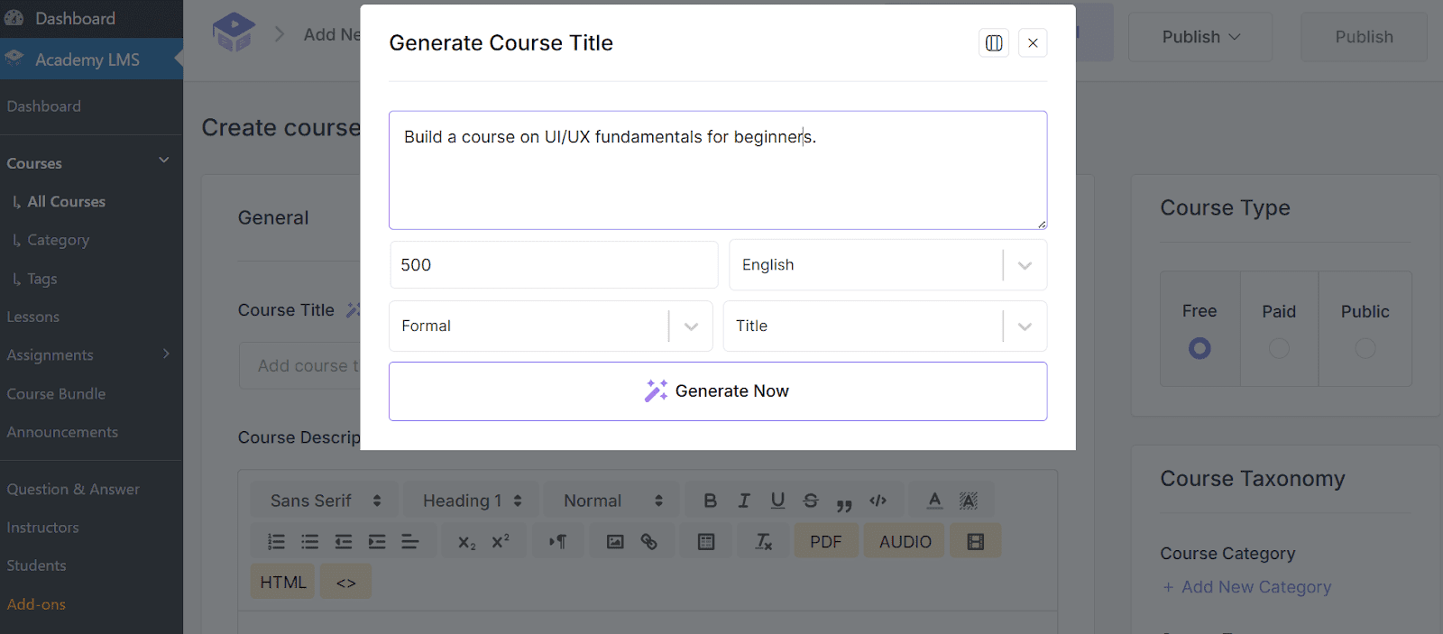Open Instructors in the sidebar
This screenshot has width=1443, height=634.
(x=42, y=528)
